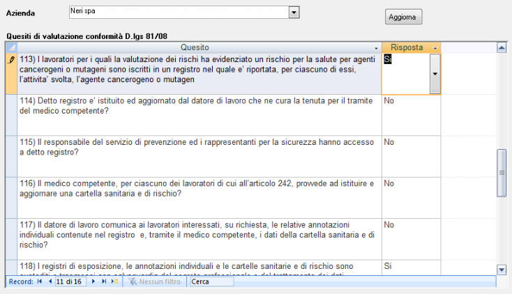
Task: Jump to the last record
Action: (105, 282)
